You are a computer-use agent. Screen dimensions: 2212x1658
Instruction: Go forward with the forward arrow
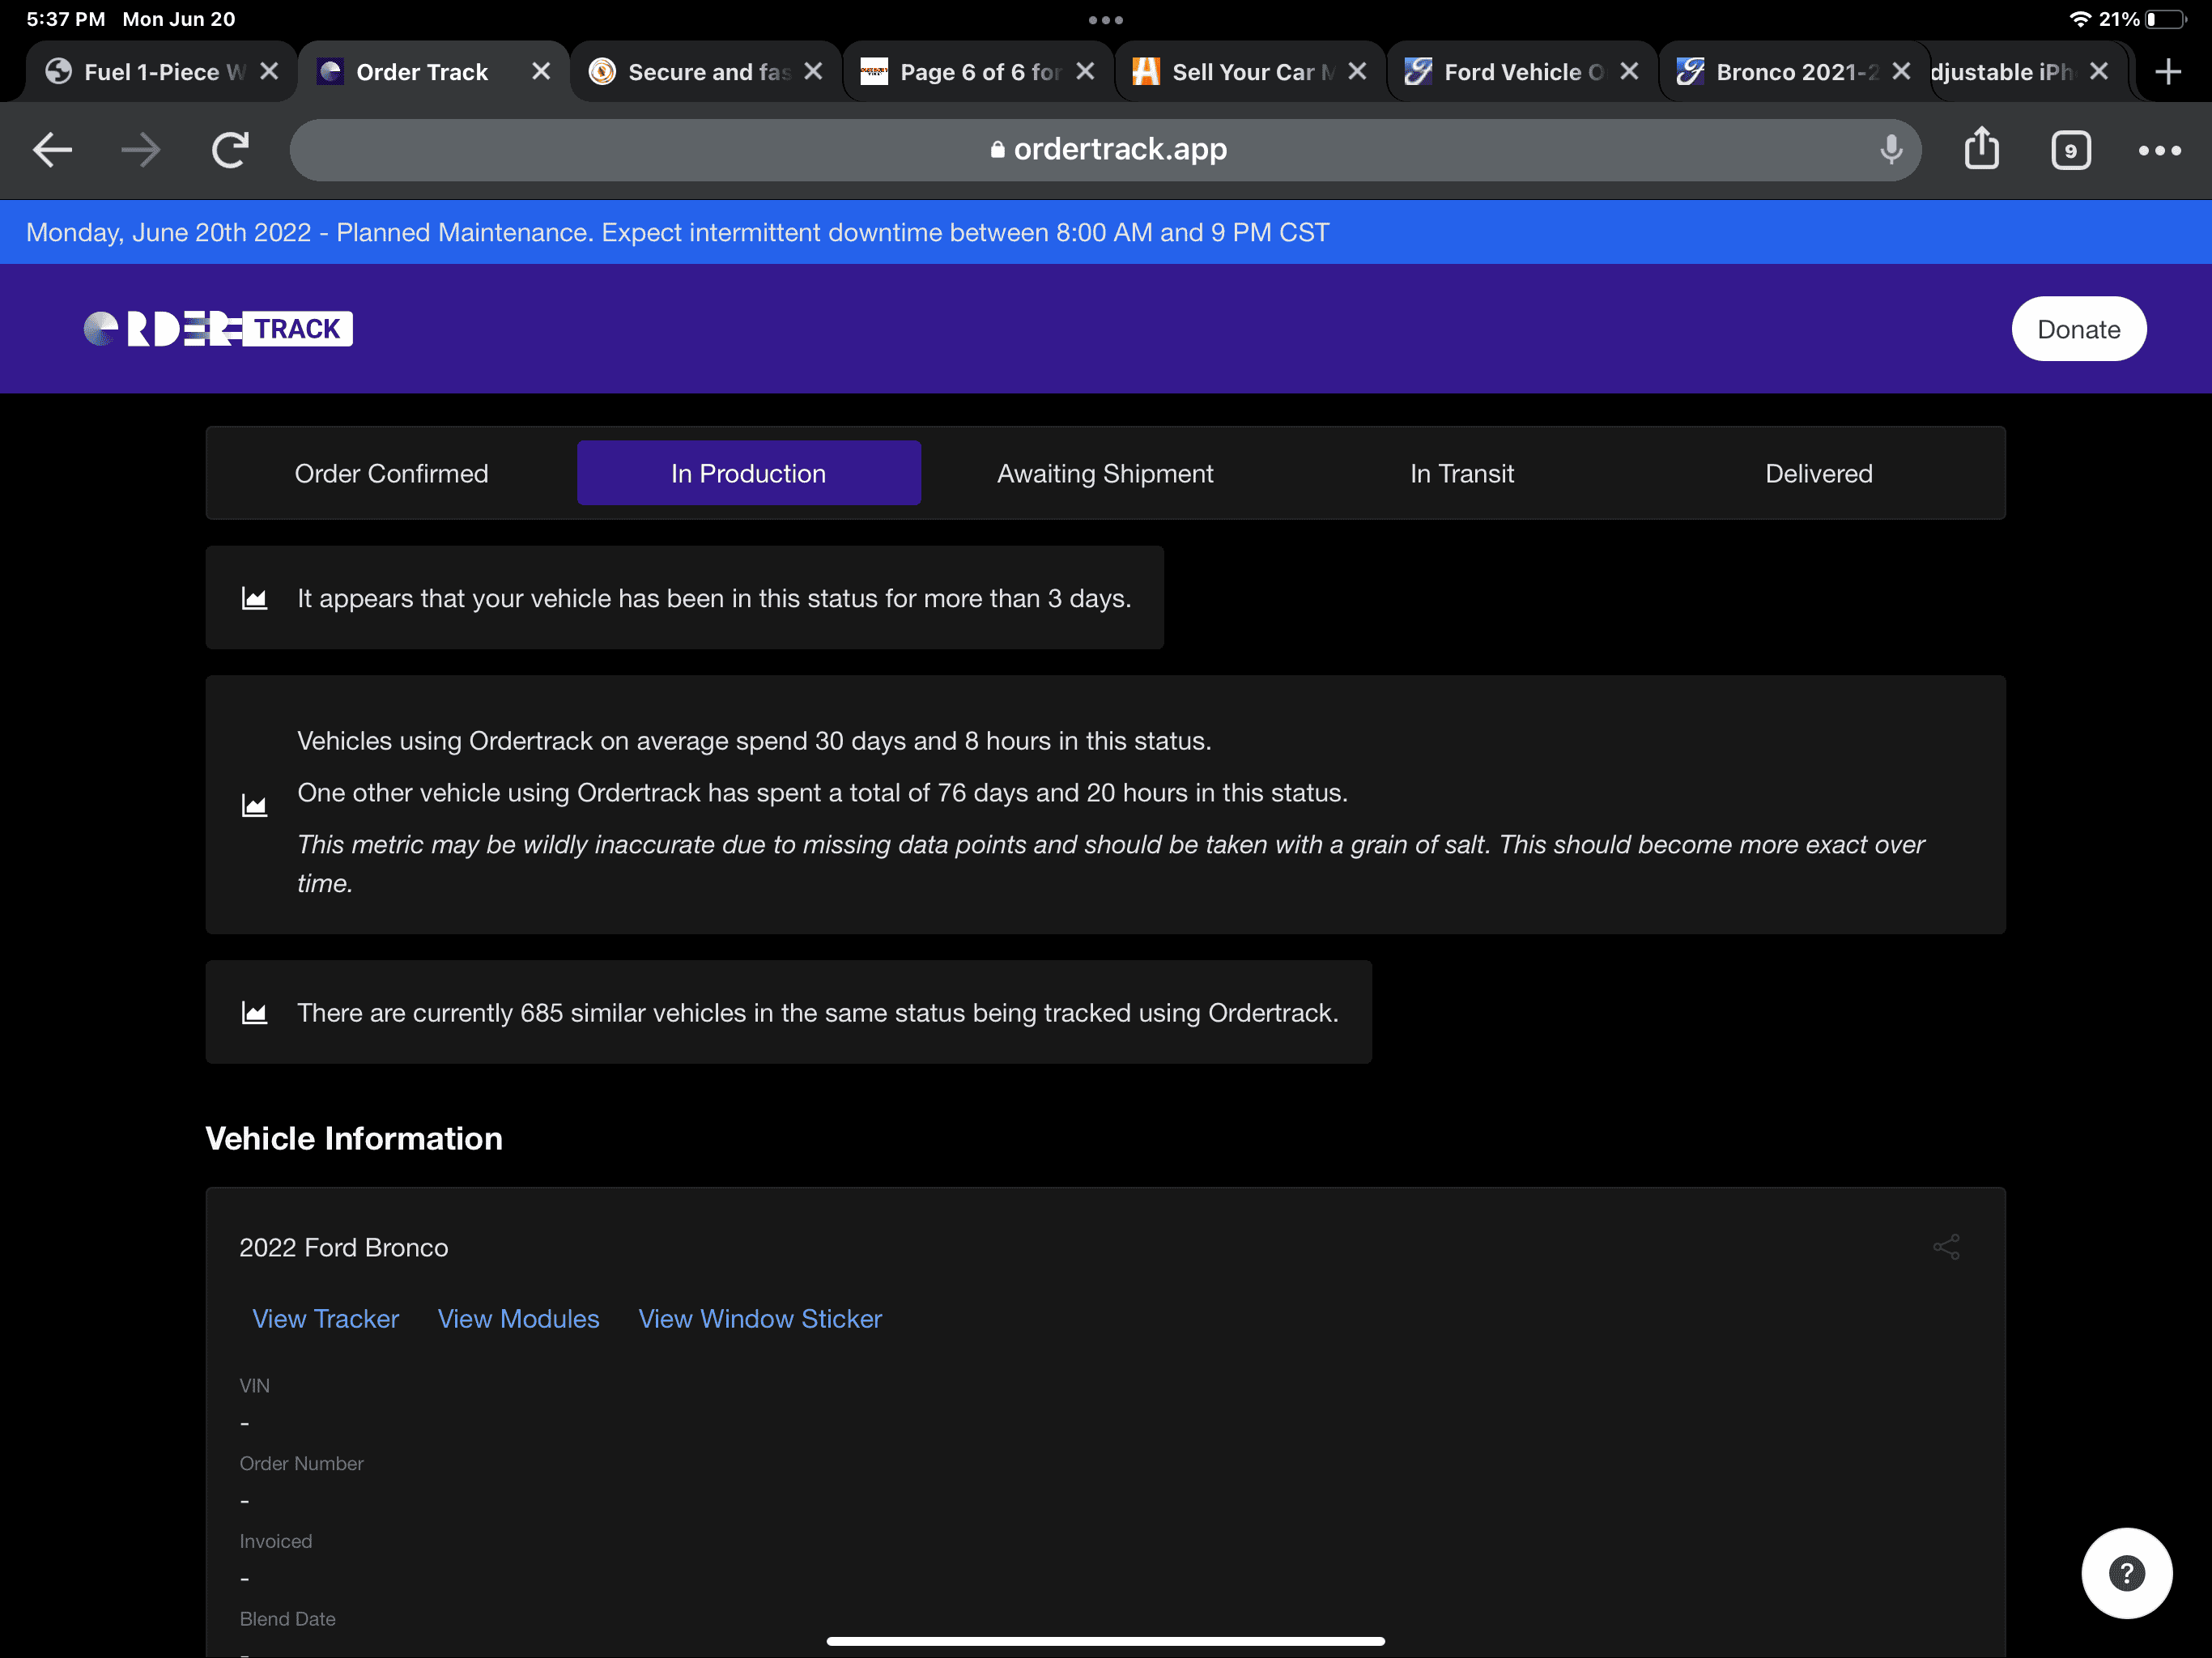[x=140, y=150]
